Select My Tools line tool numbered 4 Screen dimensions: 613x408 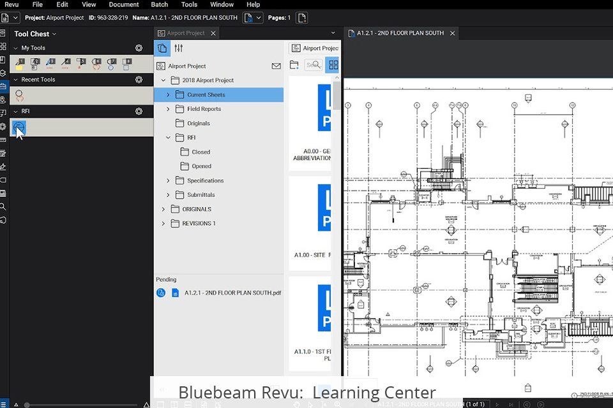click(66, 64)
